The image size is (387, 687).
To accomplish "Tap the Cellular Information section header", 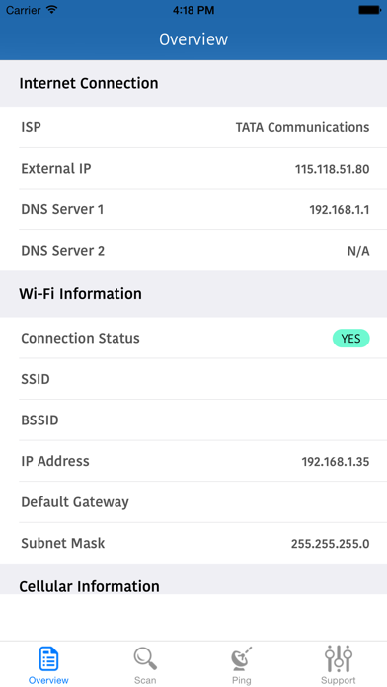I will [x=193, y=579].
